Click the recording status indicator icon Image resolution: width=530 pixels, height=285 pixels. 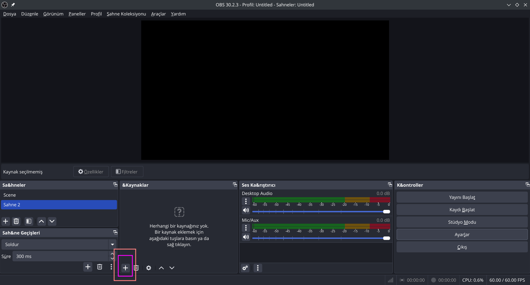(434, 280)
